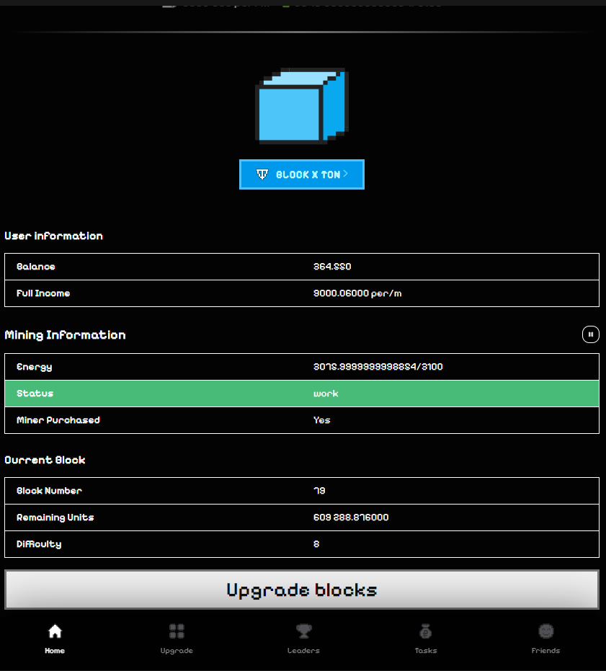Open Friends smiley face icon

545,631
